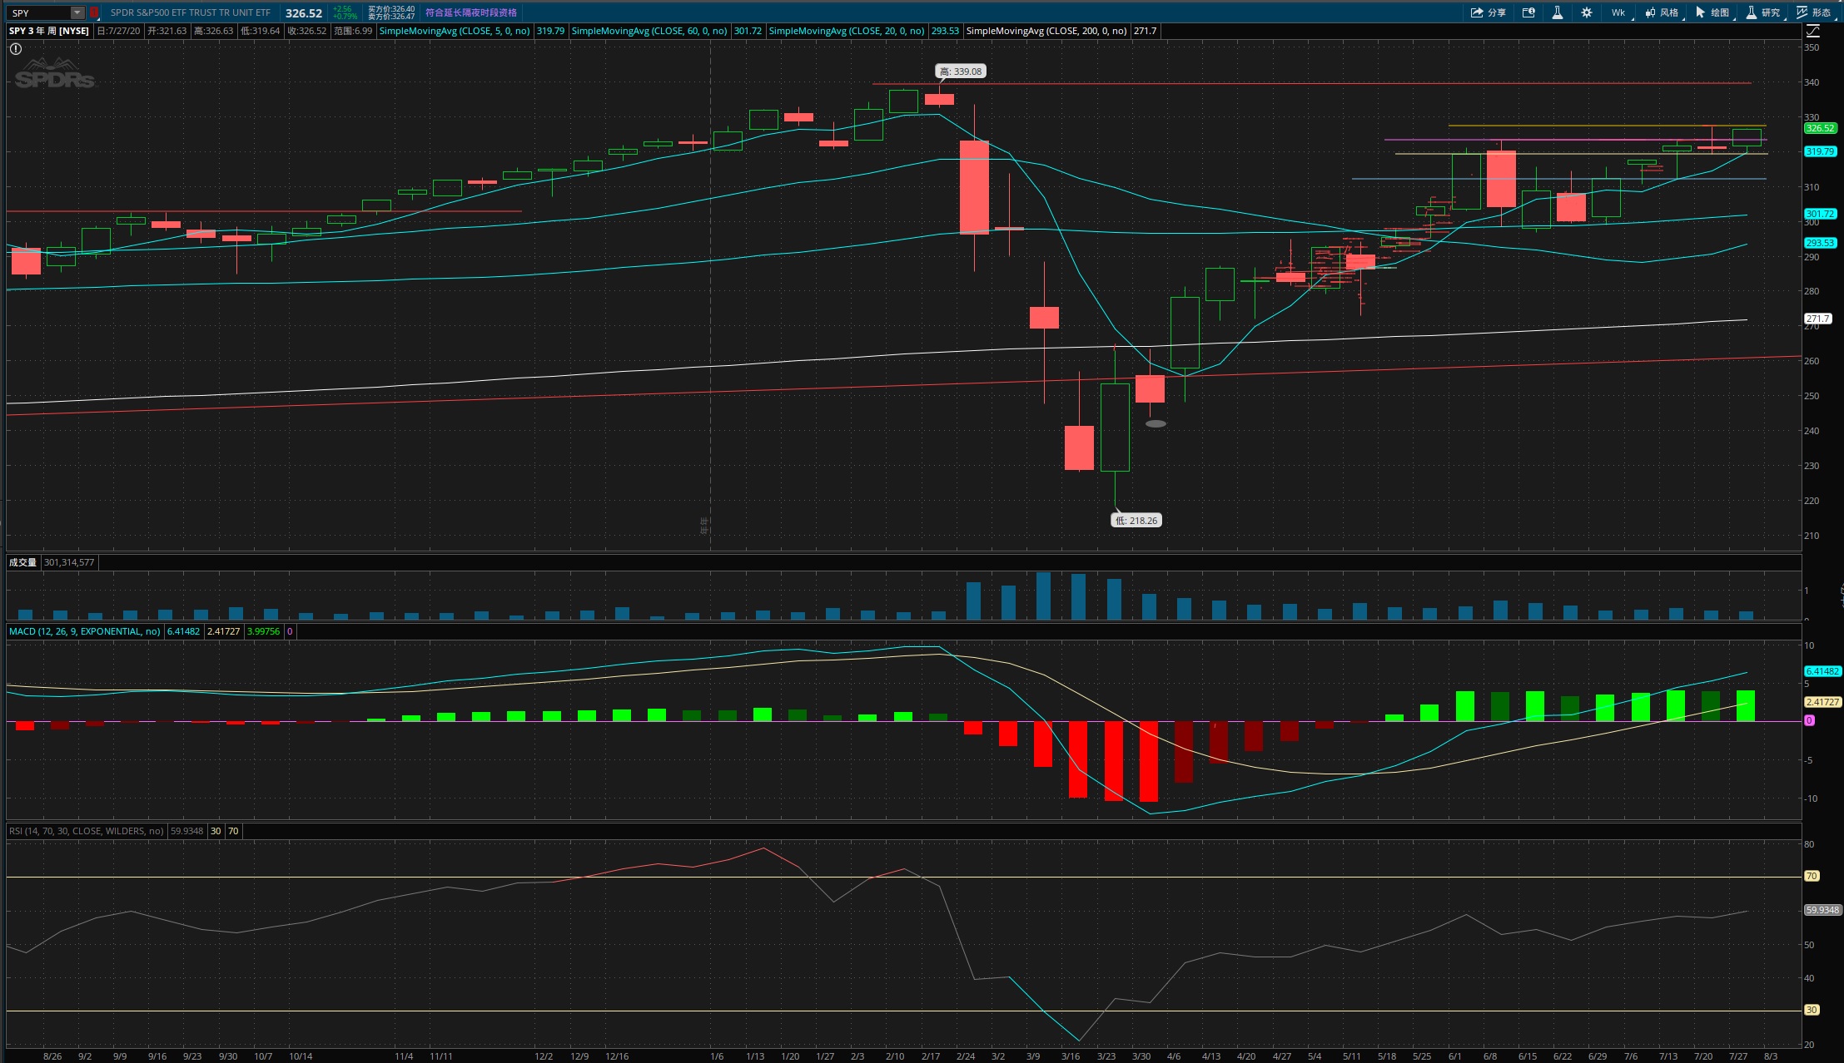Click the SPY 3 年 周 [NYSE] label
1844x1063 pixels.
click(49, 31)
